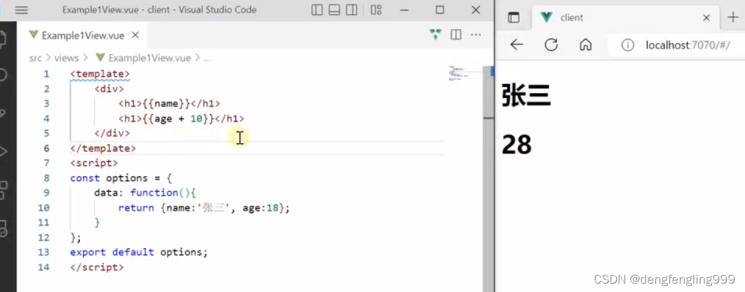The image size is (745, 292).
Task: Click the closing </template> tag
Action: point(102,149)
